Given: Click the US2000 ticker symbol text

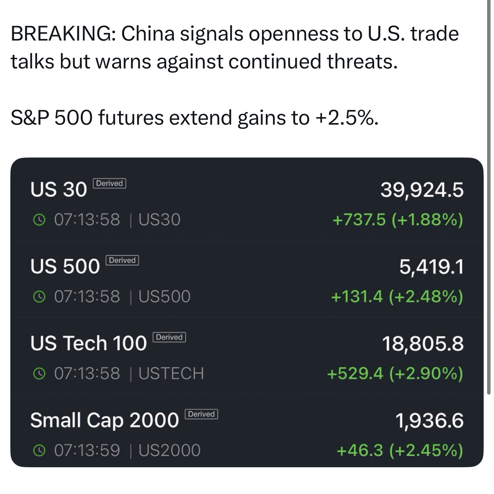Looking at the screenshot, I should [169, 450].
